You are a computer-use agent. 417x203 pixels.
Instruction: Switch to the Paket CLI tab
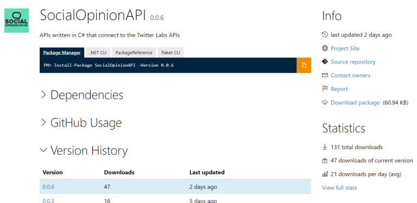(x=170, y=52)
